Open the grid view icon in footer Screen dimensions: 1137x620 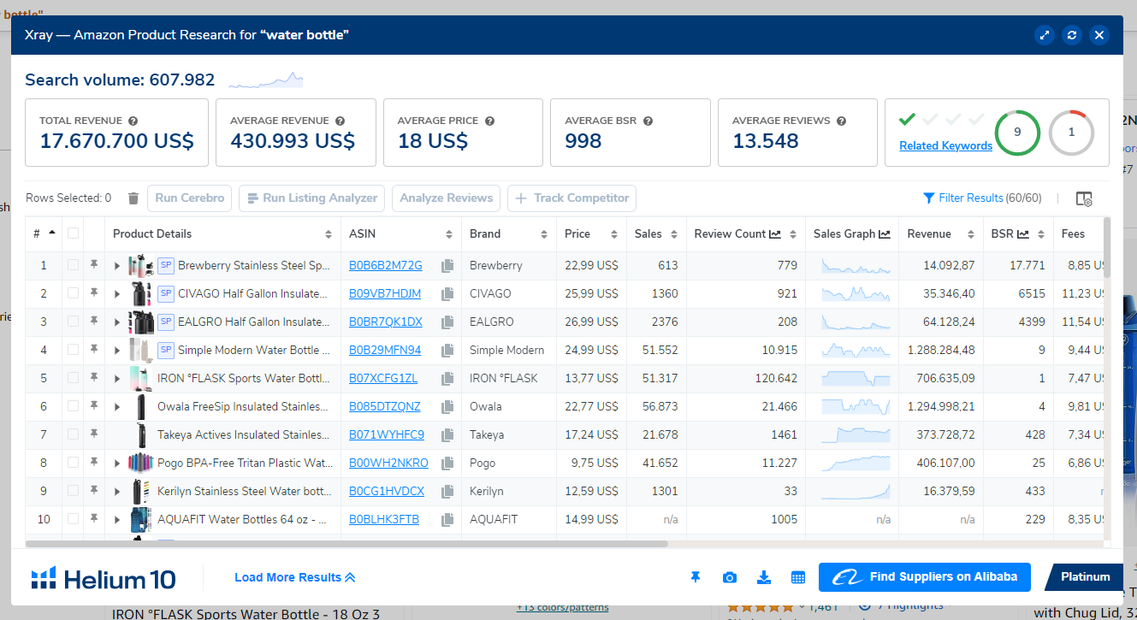coord(798,577)
